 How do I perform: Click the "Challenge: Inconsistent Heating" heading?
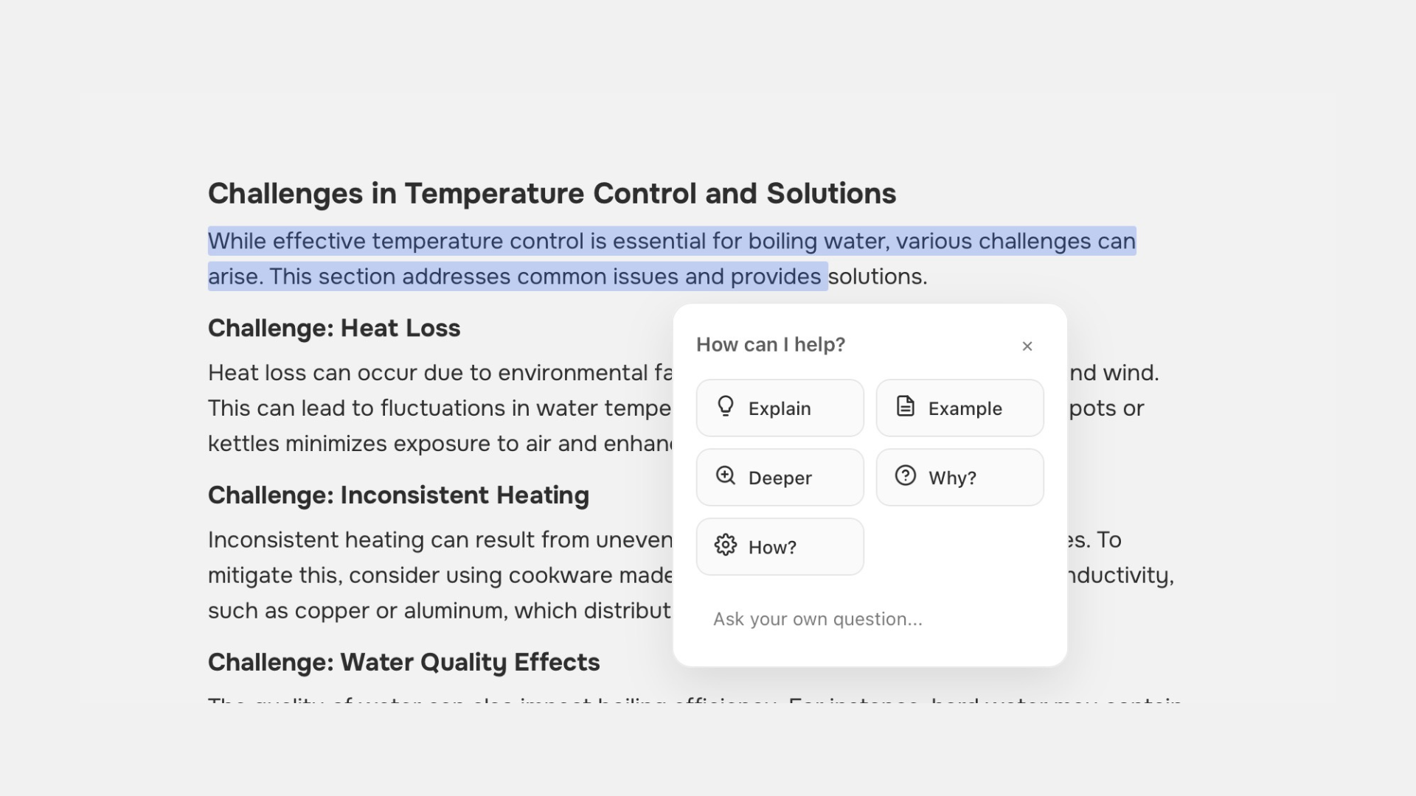(398, 495)
